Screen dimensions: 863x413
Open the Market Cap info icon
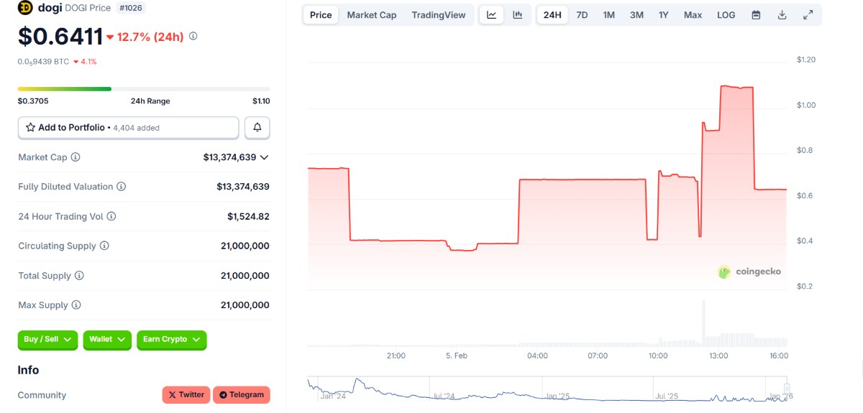click(x=76, y=157)
